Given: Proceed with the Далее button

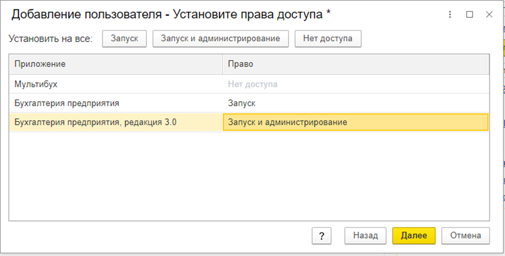Looking at the screenshot, I should tap(414, 236).
